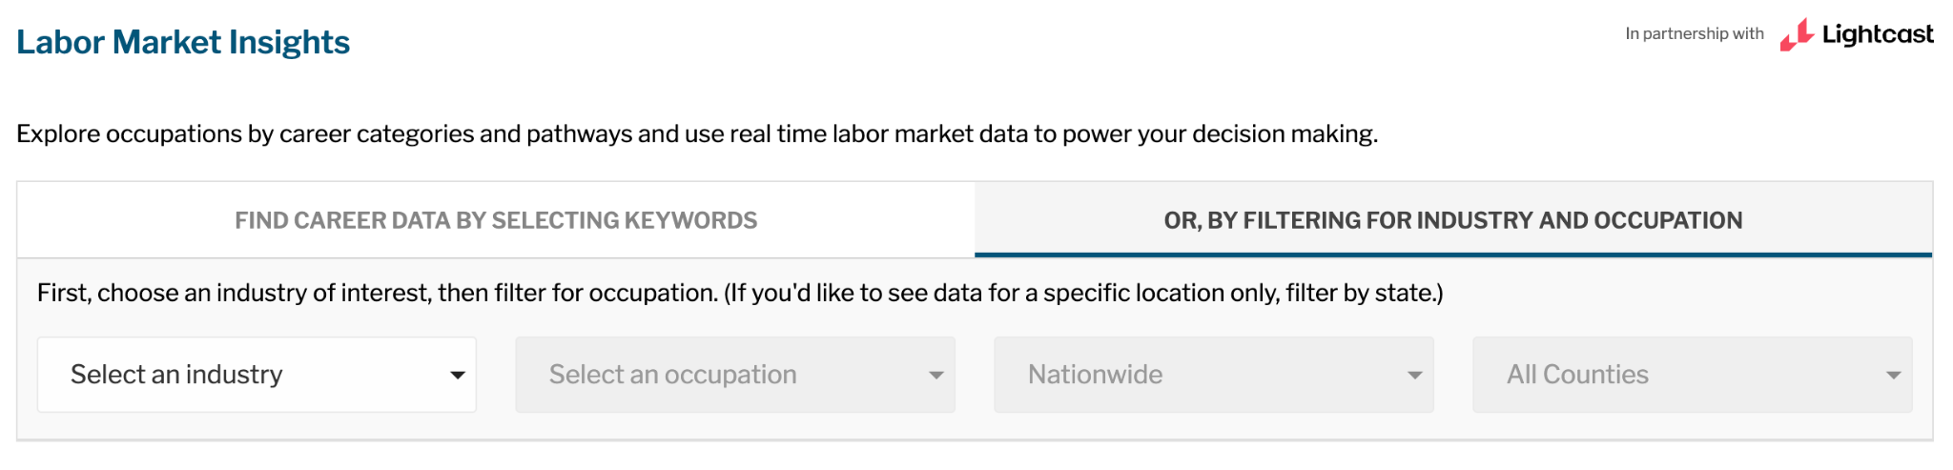Click the Labor Market Insights heading
Image resolution: width=1953 pixels, height=470 pixels.
183,42
